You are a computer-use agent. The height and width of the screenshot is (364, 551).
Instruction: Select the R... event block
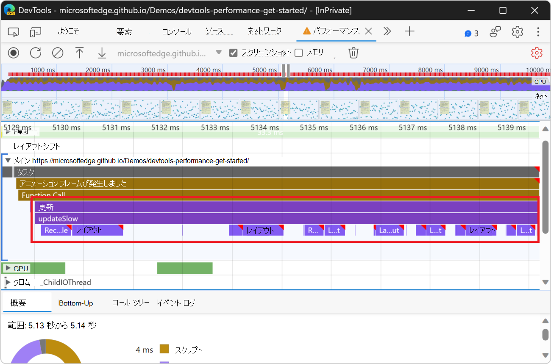click(x=314, y=230)
